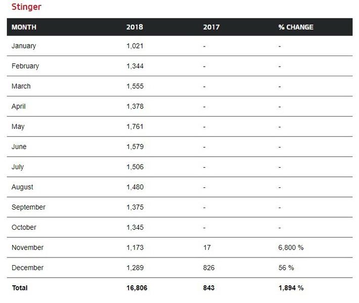Click May 2018 value 1,761
Screen dimensions: 359x303
pos(135,127)
